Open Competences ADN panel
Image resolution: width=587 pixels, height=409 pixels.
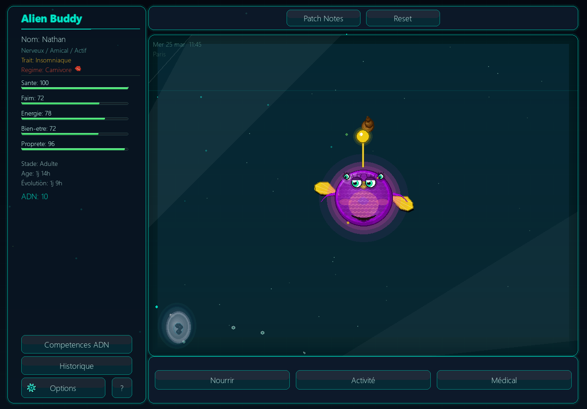click(77, 345)
